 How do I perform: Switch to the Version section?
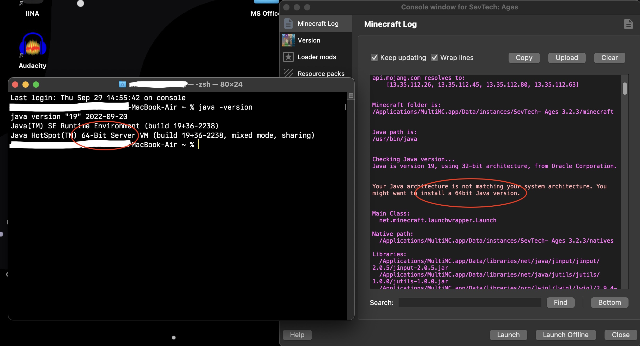click(x=309, y=40)
